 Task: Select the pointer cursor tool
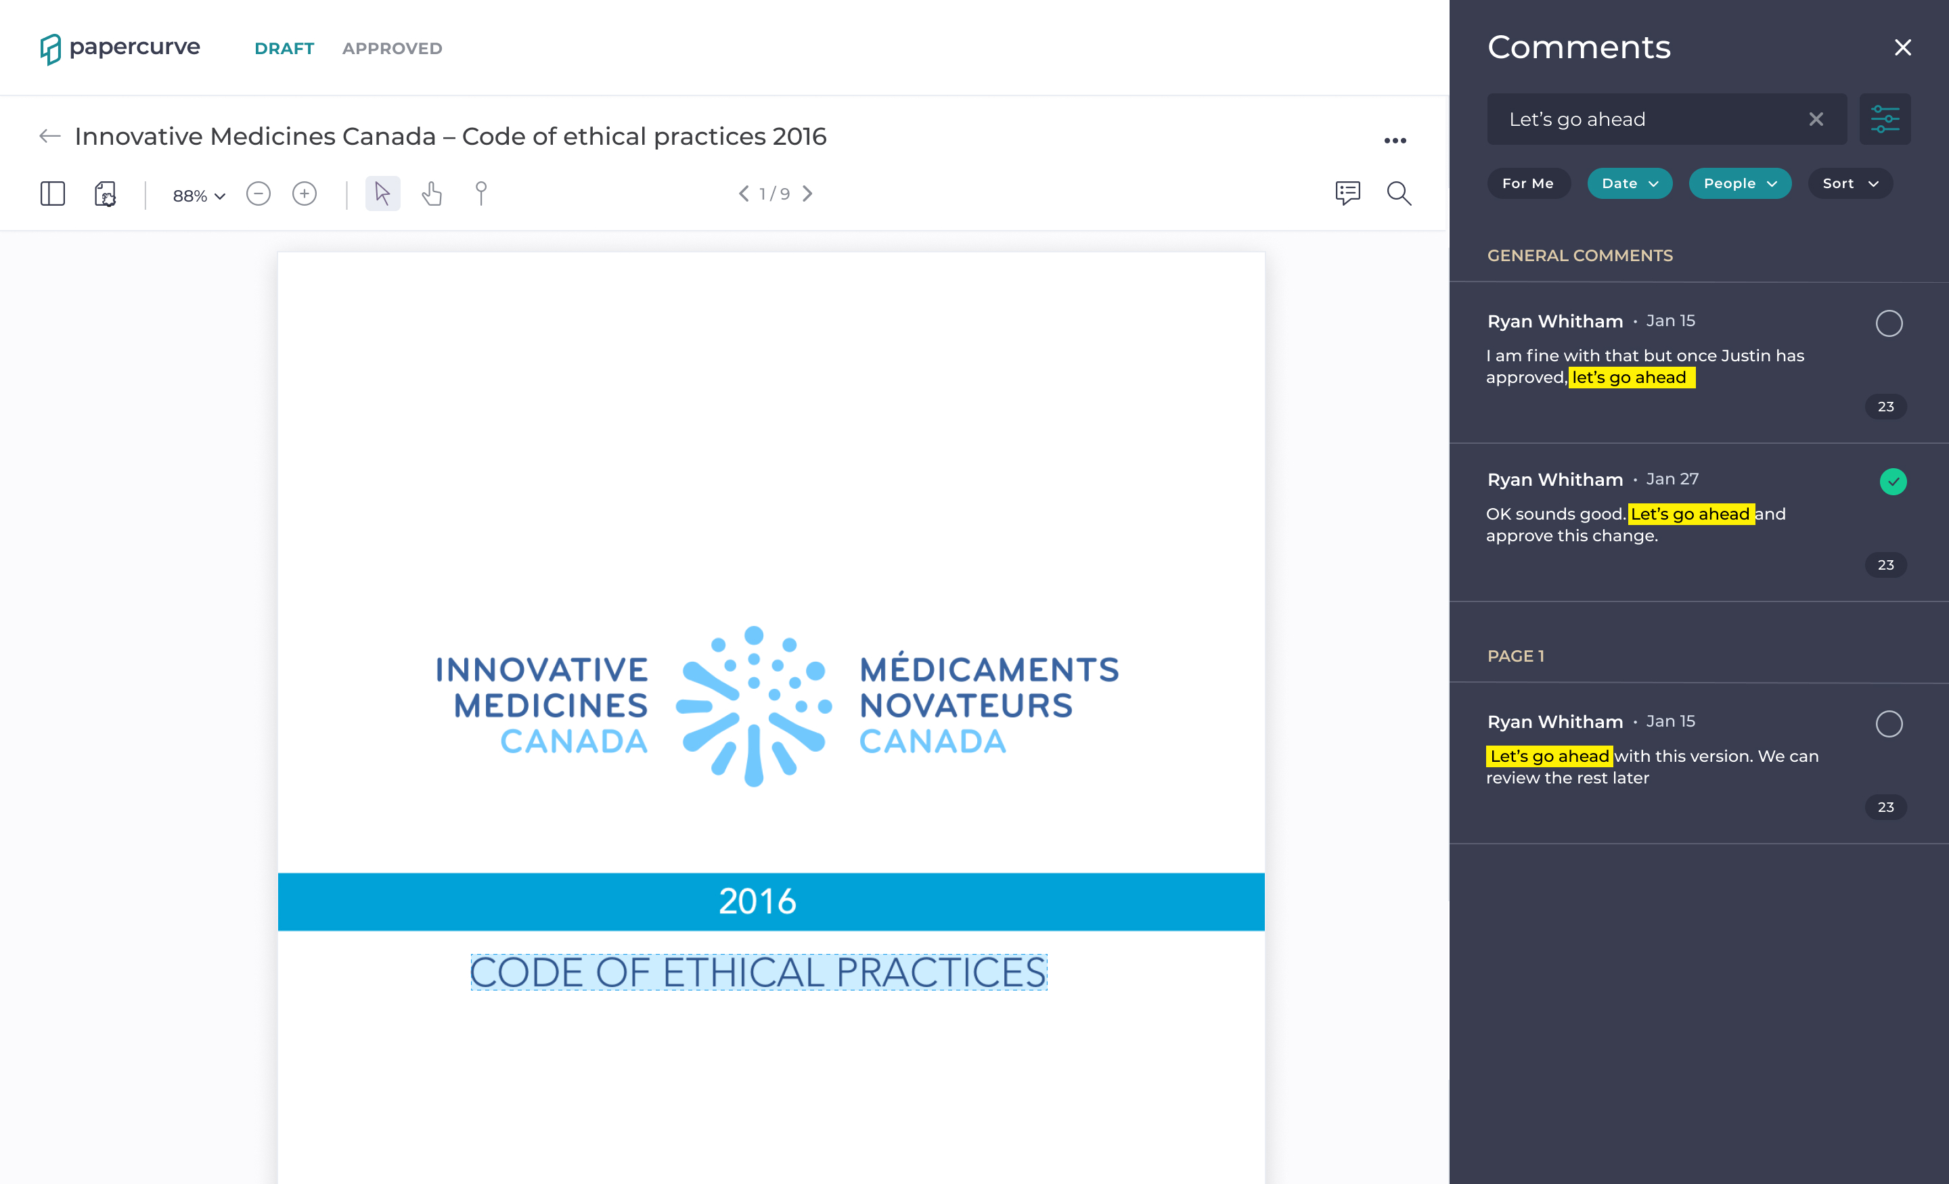[x=383, y=193]
